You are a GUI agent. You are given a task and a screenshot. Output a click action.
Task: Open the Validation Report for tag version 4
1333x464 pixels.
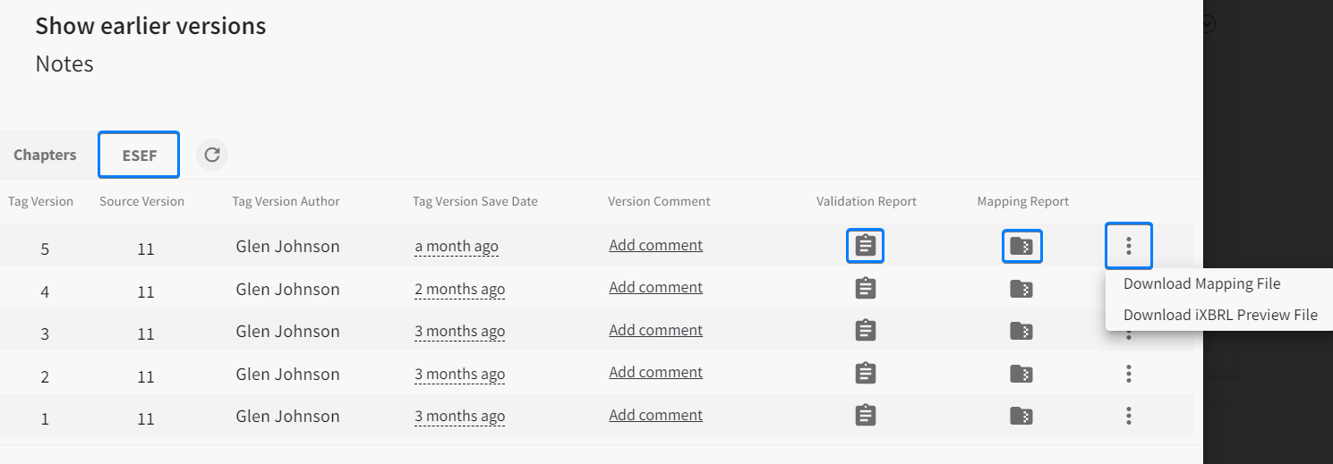coord(865,288)
